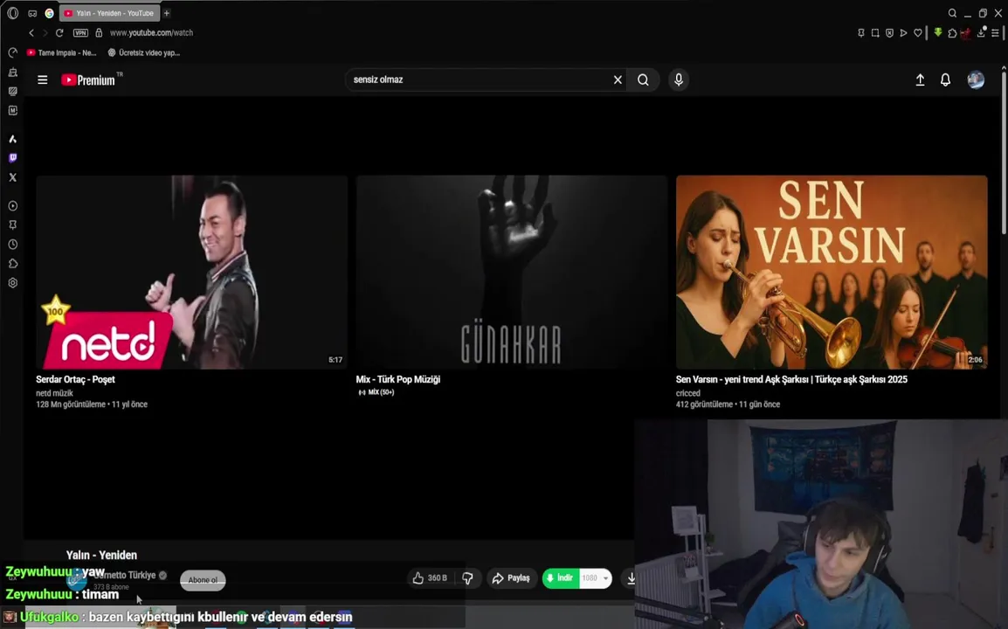Click the toolbar play/flow icon
1008x629 pixels.
click(904, 33)
